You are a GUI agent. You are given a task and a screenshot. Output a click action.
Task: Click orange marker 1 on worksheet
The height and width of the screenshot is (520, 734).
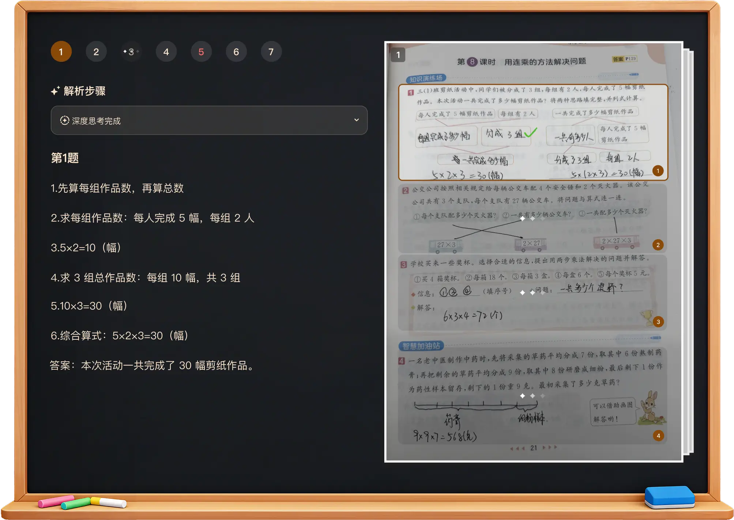(x=658, y=171)
